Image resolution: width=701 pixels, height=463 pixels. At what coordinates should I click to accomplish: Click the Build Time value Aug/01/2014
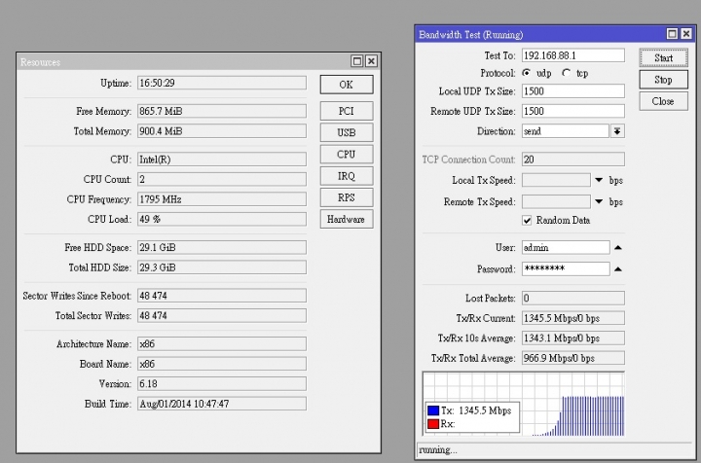pos(222,404)
